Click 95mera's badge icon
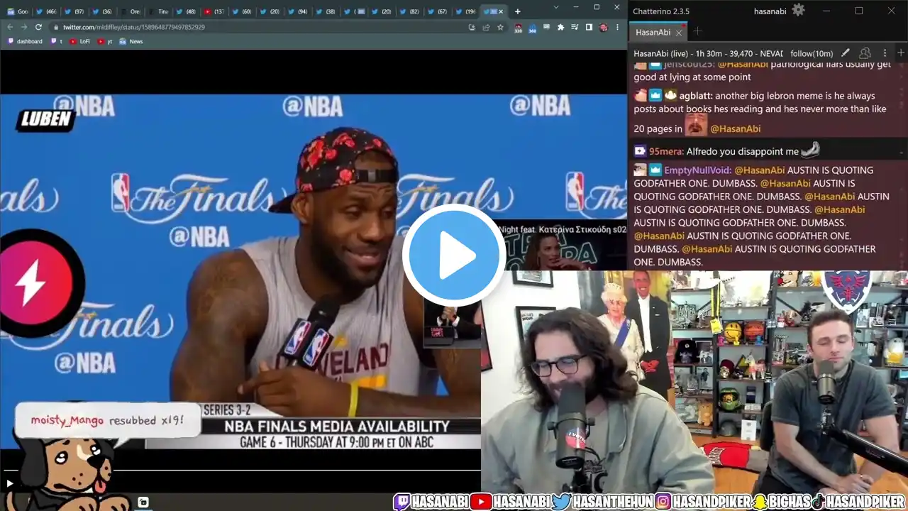908x511 pixels. pos(640,151)
